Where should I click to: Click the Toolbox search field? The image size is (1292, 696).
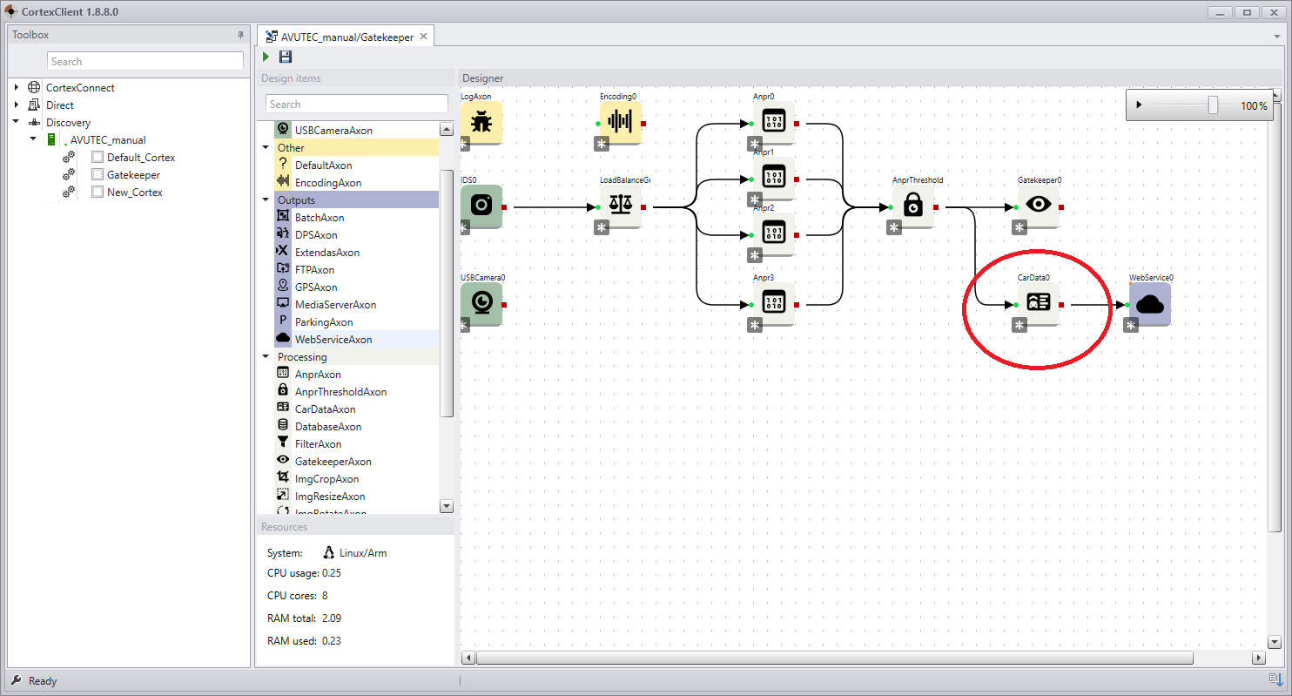[145, 61]
